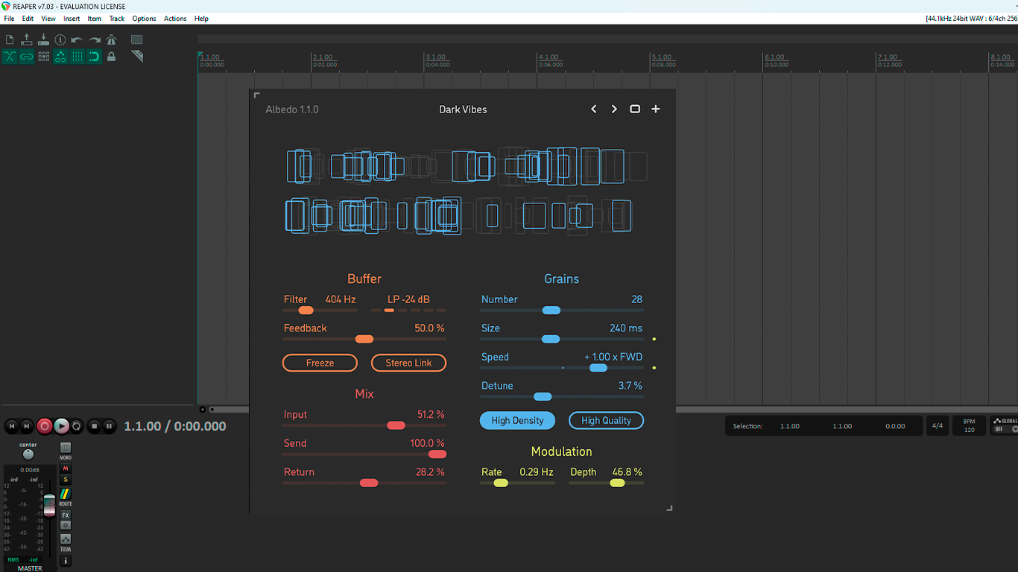Open the Track menu
This screenshot has width=1018, height=572.
[x=117, y=18]
